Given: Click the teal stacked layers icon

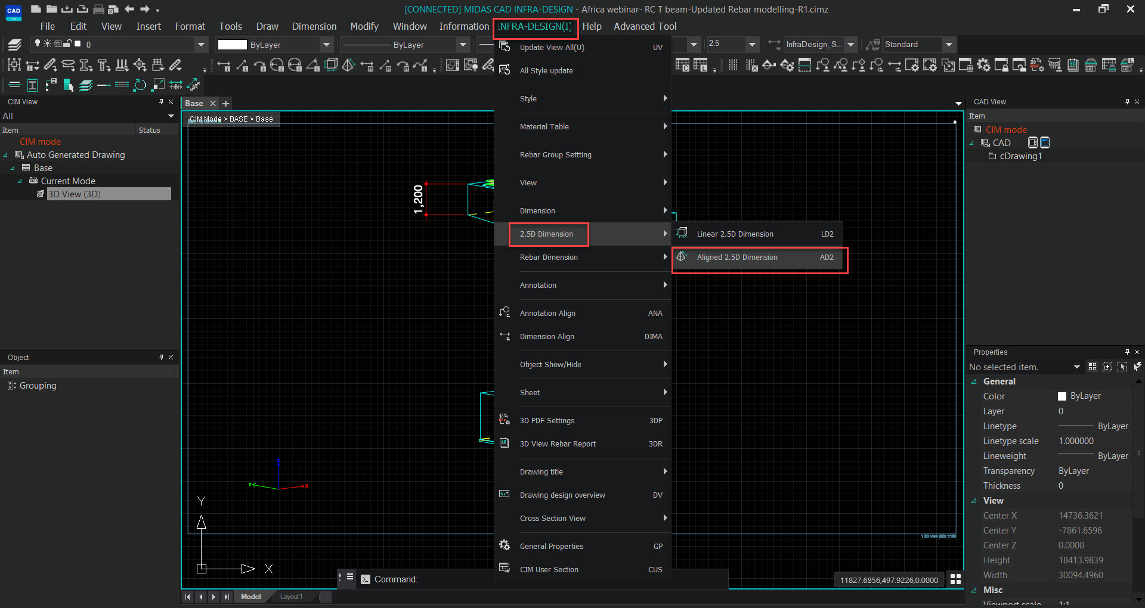Looking at the screenshot, I should pyautogui.click(x=86, y=85).
